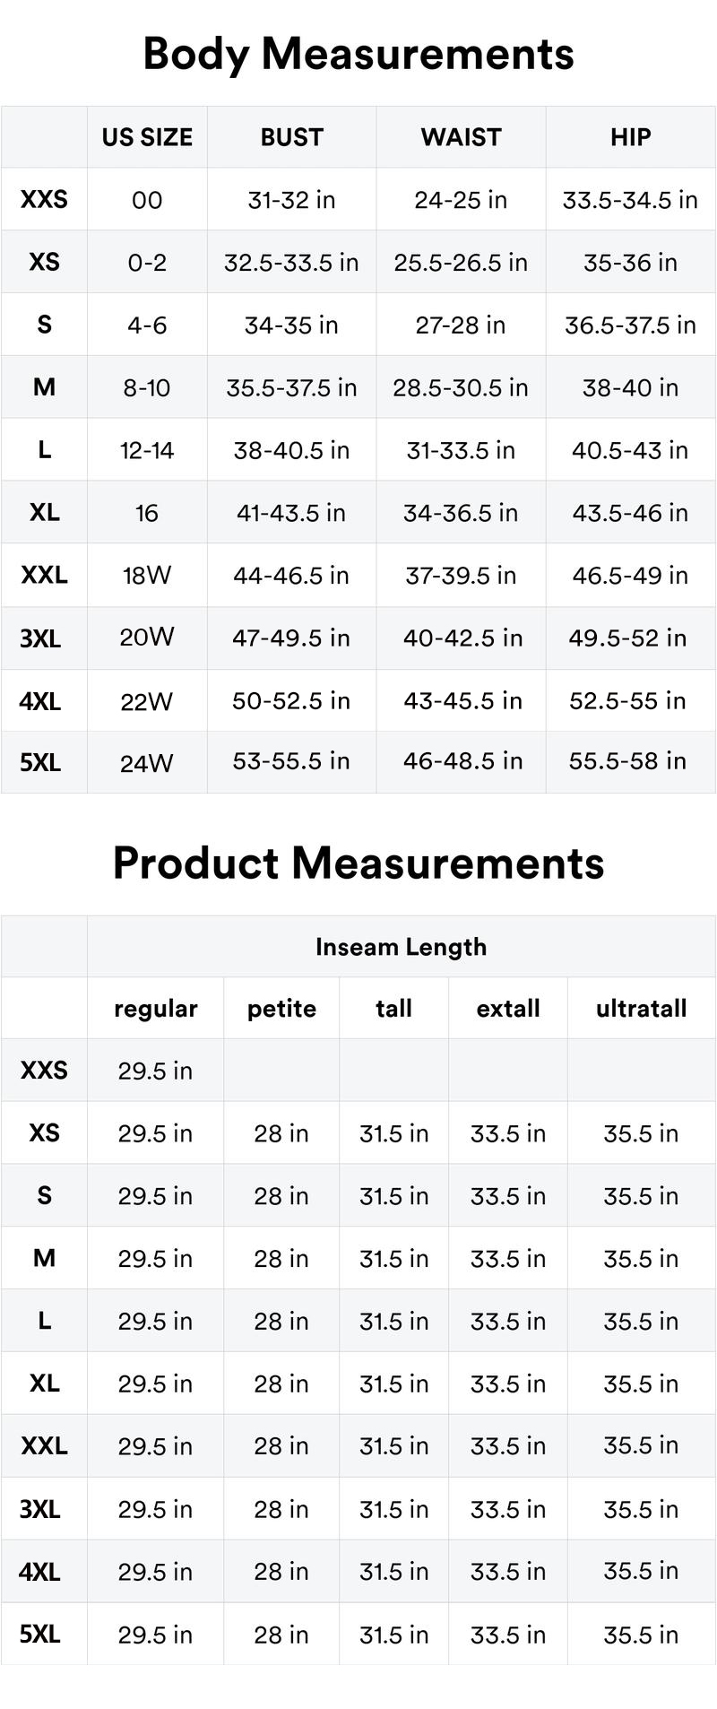The image size is (717, 1709).
Task: Click XXS regular inseam 29.5 in cell
Action: [x=155, y=1071]
